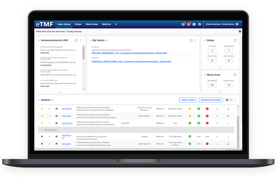Collapse the Recent Studies group

42,130
